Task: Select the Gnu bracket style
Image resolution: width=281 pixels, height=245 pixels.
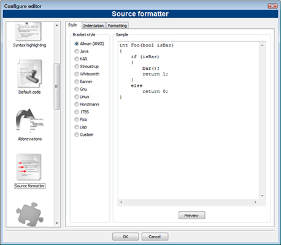Action: (x=81, y=89)
